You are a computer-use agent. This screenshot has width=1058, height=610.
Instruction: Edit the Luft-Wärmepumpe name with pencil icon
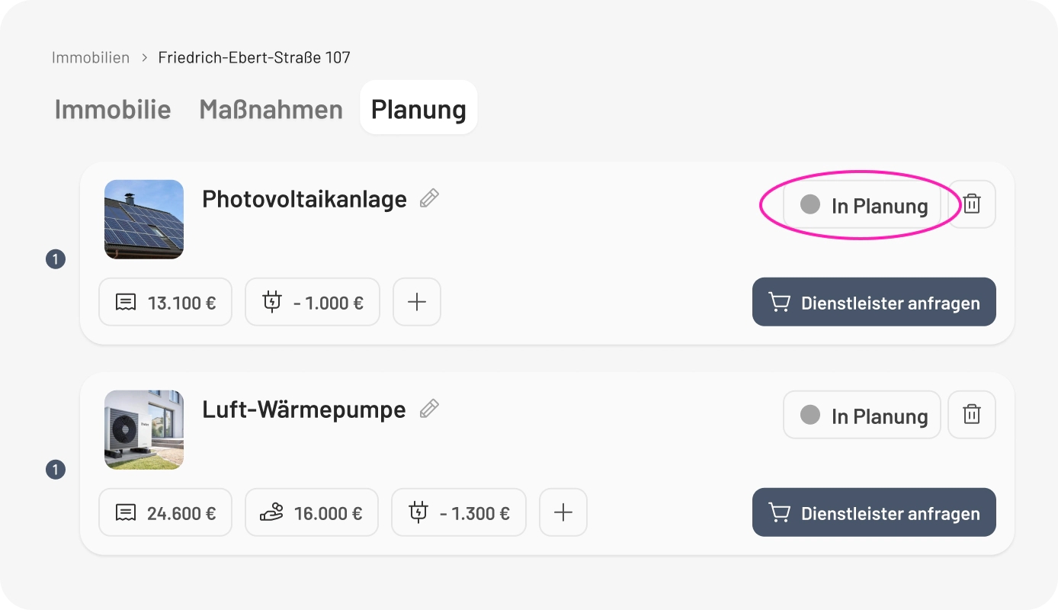429,409
